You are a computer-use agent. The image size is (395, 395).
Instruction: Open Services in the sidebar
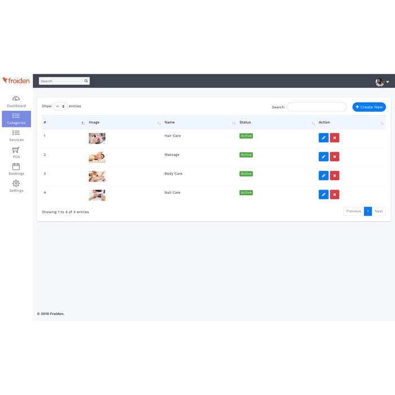click(16, 136)
